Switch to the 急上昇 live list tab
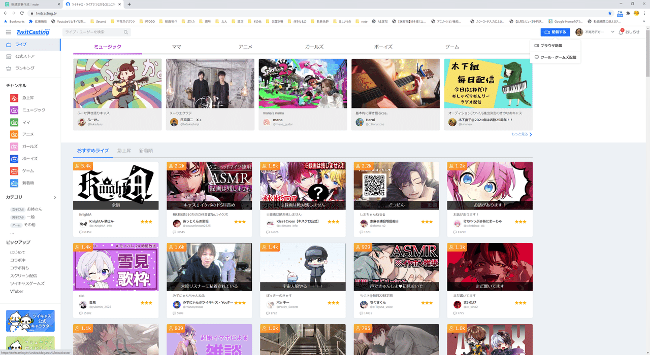The width and height of the screenshot is (650, 355). 124,151
